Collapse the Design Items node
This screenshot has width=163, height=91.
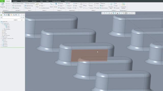tap(1, 23)
